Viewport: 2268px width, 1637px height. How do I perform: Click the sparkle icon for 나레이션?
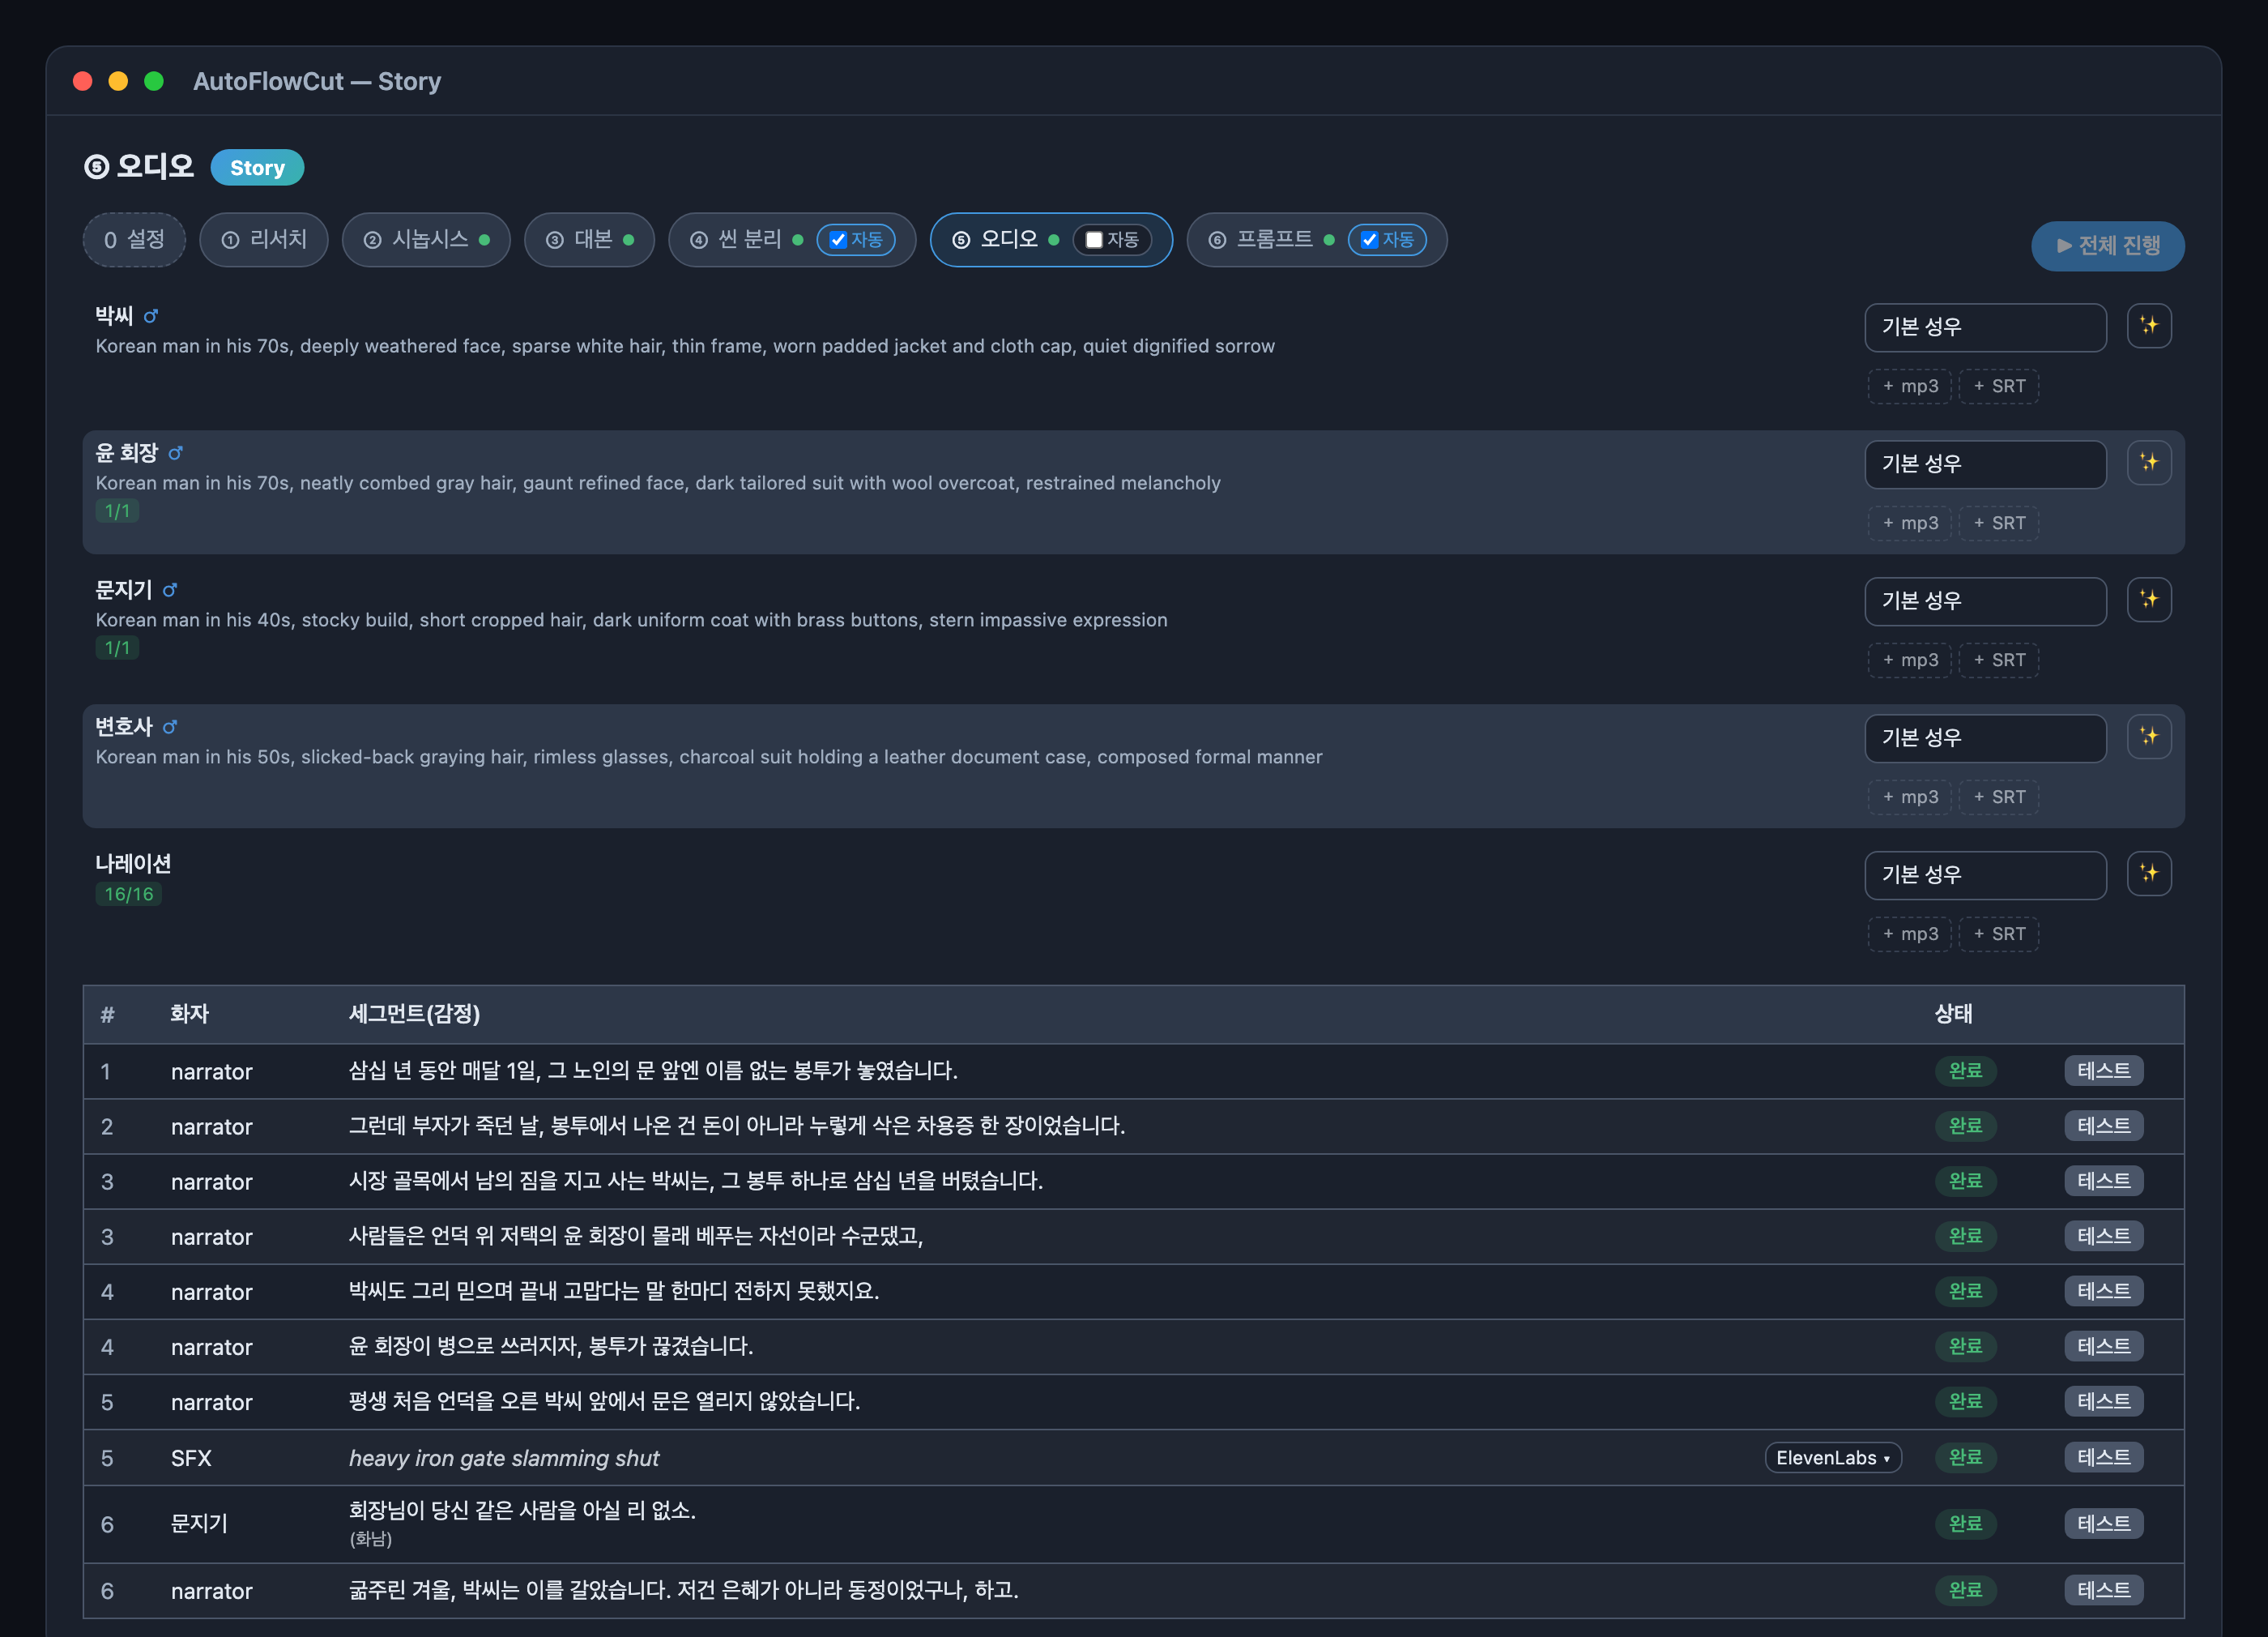click(x=2148, y=874)
